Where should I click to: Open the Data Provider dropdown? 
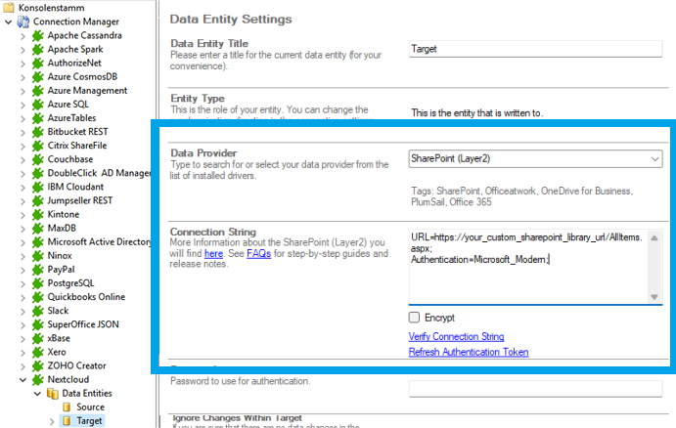[x=654, y=159]
